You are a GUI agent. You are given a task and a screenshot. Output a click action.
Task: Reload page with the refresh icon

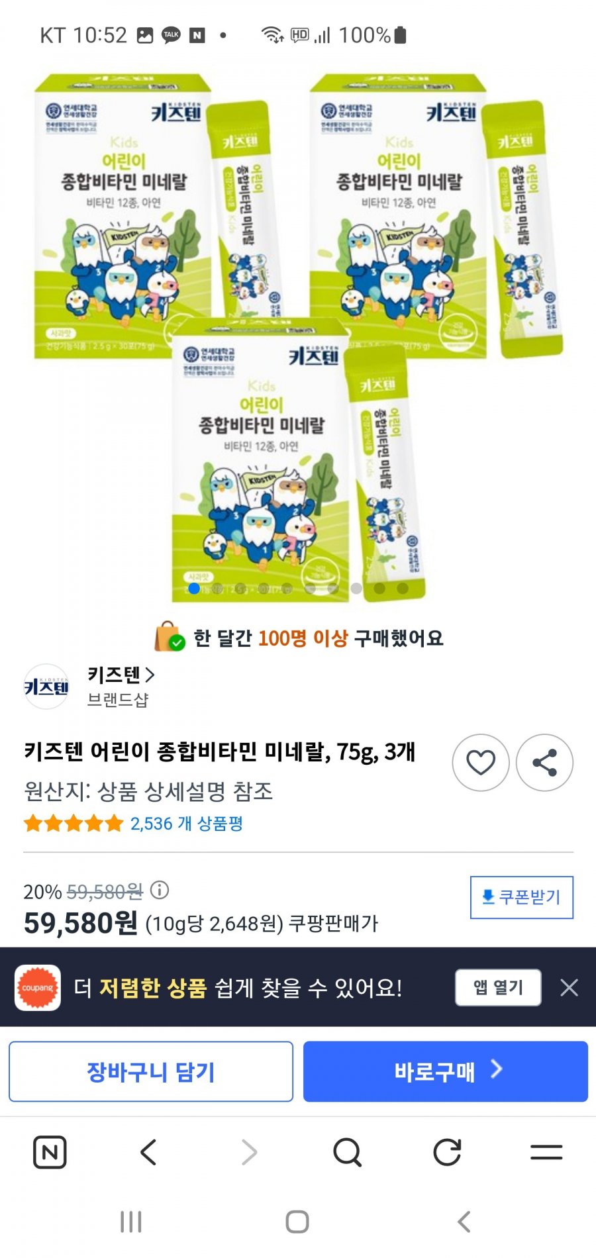click(x=447, y=1152)
